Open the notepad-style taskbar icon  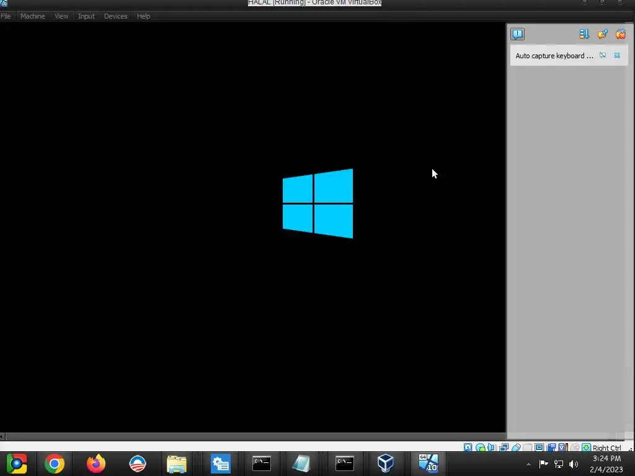(x=301, y=464)
